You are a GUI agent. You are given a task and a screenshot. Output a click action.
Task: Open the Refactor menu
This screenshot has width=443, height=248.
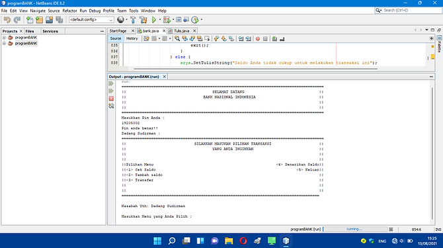69,11
